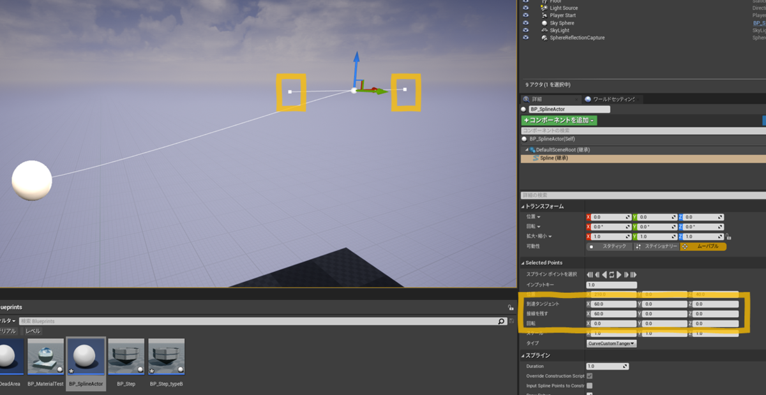Select the Spline (継承) component row

click(x=643, y=158)
